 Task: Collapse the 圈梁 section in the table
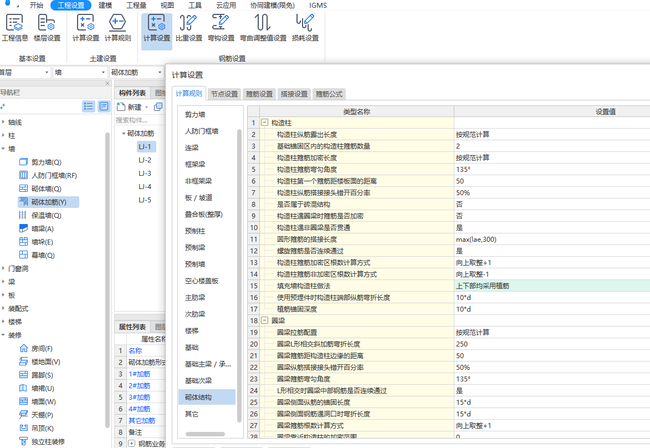264,320
